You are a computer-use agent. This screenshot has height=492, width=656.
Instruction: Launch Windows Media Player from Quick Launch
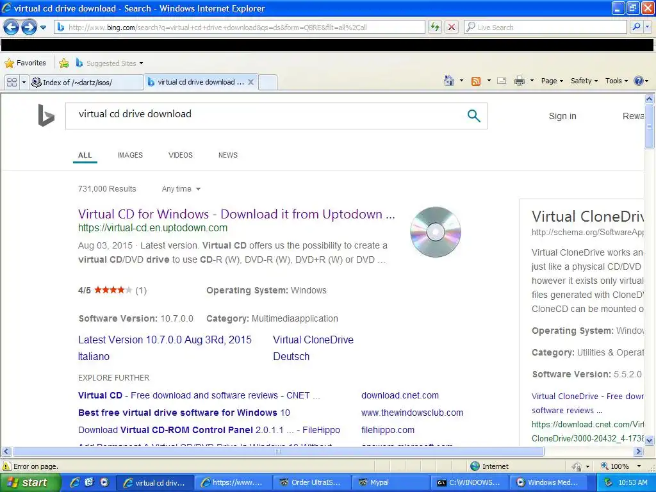[x=104, y=482]
